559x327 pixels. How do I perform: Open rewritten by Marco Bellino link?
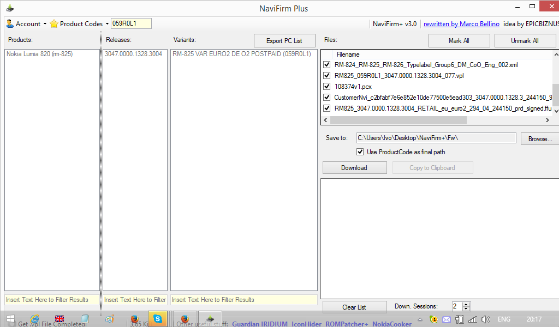click(461, 24)
